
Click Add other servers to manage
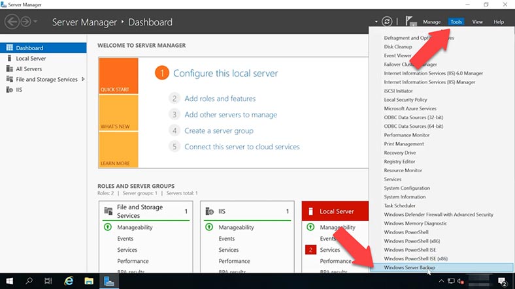click(231, 115)
